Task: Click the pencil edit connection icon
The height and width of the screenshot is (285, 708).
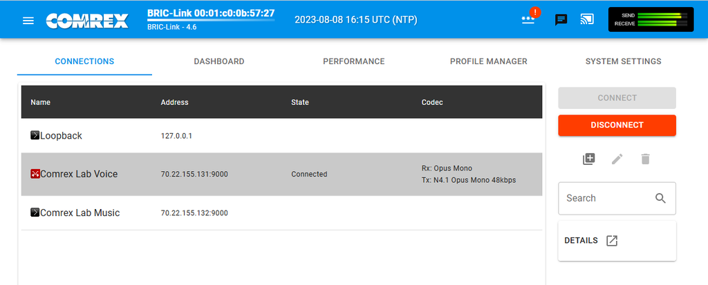Action: pos(617,159)
